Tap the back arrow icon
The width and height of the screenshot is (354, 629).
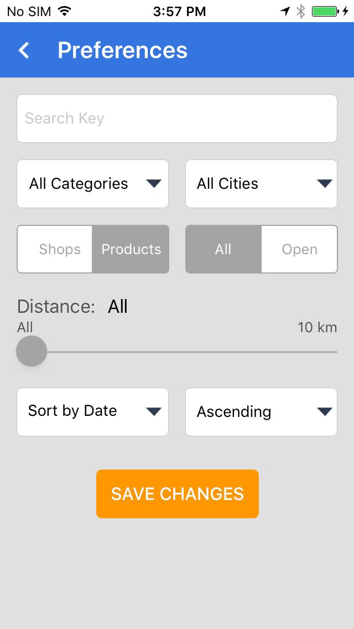(24, 50)
